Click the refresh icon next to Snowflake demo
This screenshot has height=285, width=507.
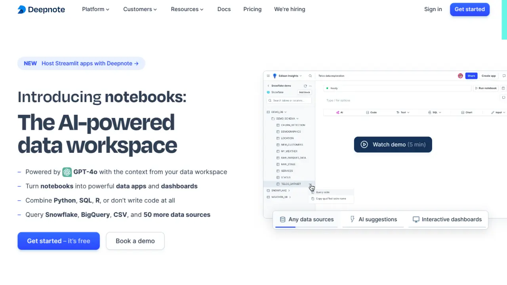(x=305, y=86)
